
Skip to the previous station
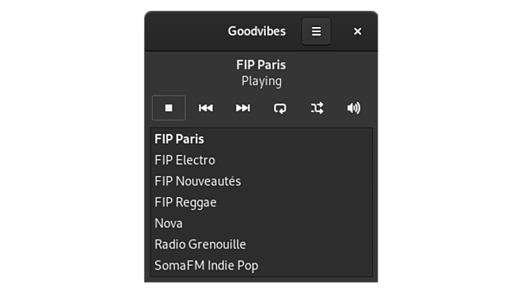tap(206, 108)
